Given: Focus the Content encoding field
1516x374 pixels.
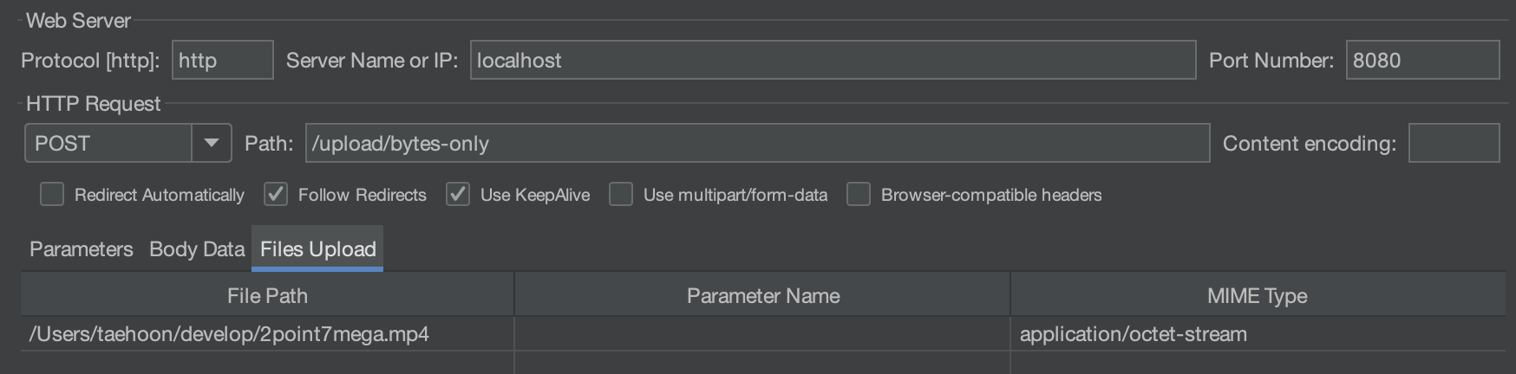Looking at the screenshot, I should click(x=1454, y=143).
